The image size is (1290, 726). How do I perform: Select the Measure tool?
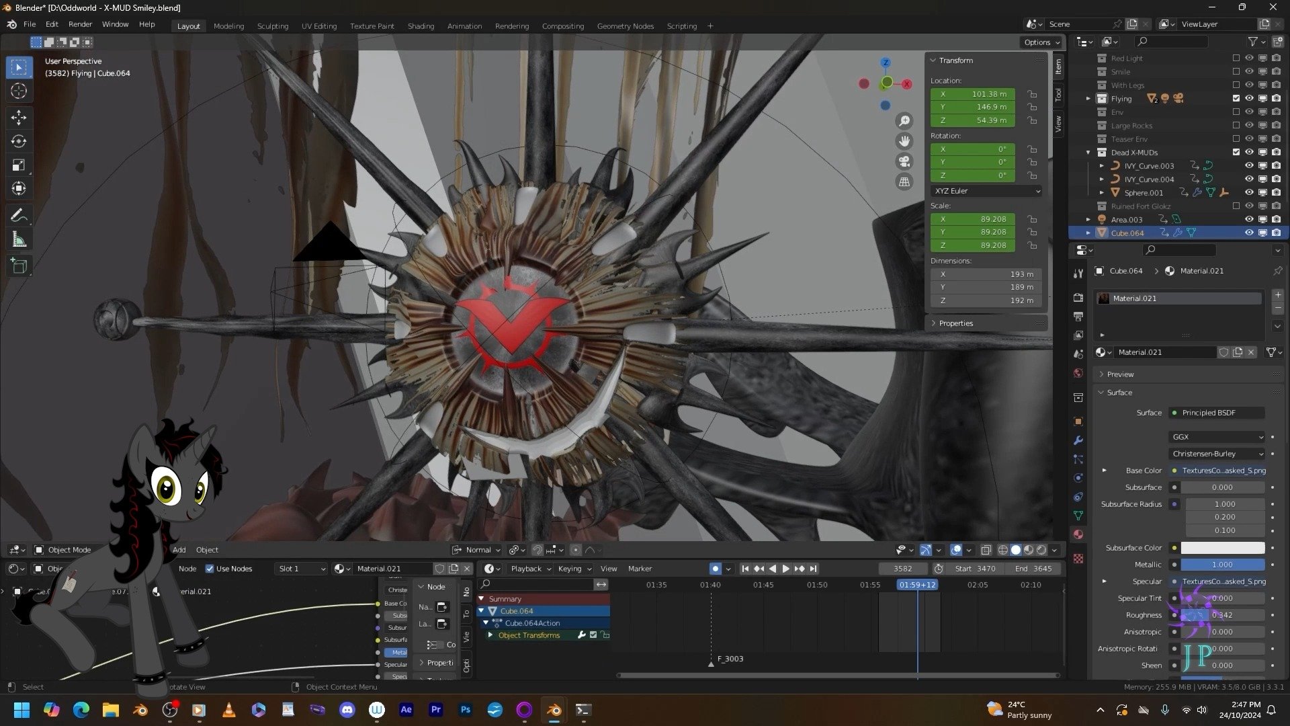(x=19, y=239)
